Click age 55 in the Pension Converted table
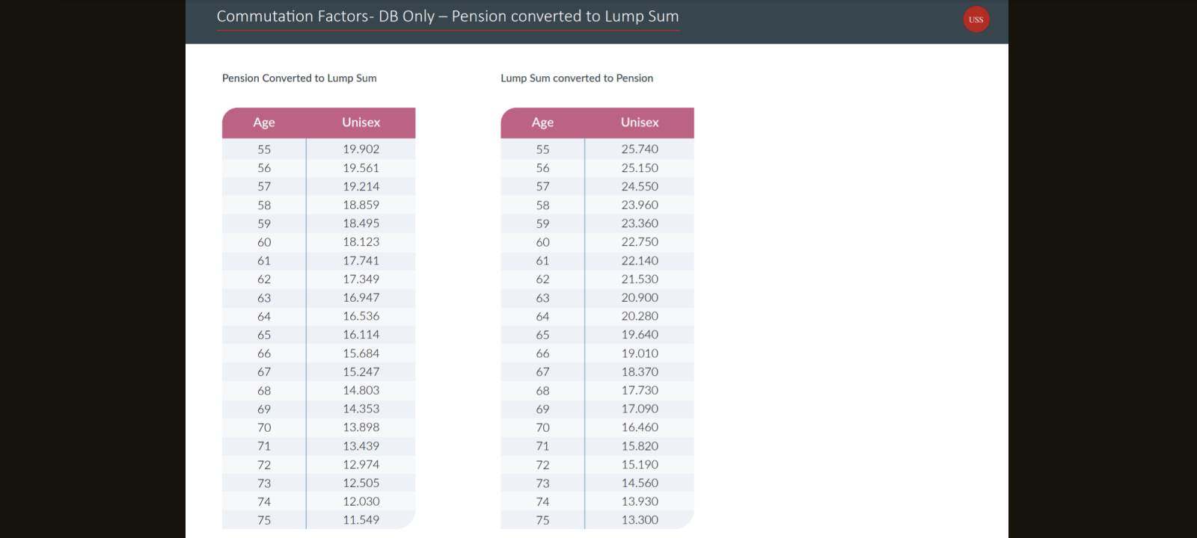1197x538 pixels. point(264,149)
